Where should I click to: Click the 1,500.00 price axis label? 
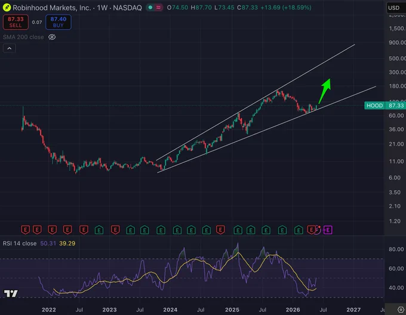click(397, 29)
